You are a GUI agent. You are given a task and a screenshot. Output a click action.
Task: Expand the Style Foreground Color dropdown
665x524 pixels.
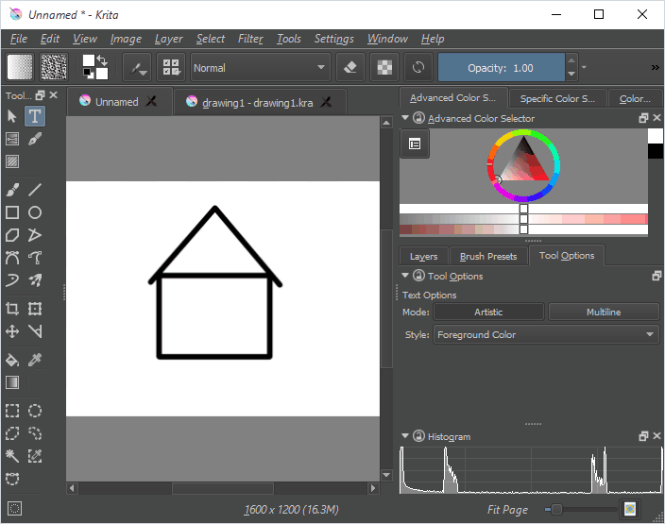click(546, 334)
